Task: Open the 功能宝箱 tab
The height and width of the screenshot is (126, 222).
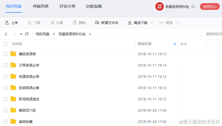Action: 94,6
